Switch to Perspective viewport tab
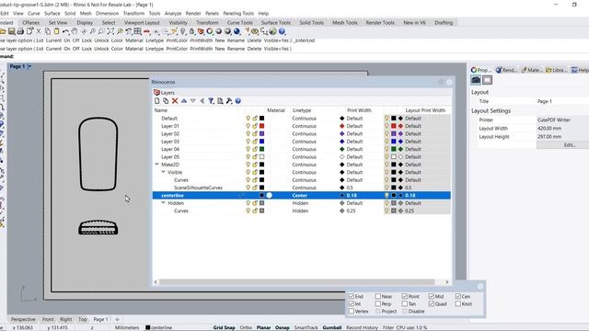Viewport: 589px width, 331px height. (23, 319)
